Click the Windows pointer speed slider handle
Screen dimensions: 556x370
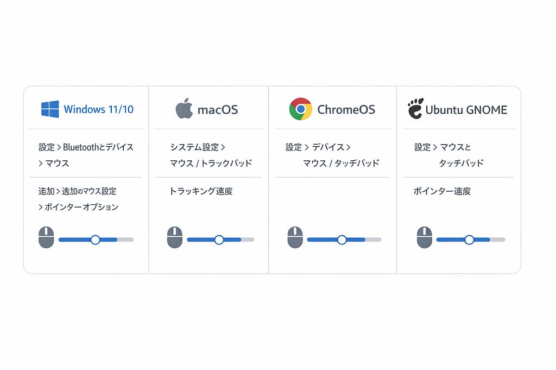(x=96, y=239)
